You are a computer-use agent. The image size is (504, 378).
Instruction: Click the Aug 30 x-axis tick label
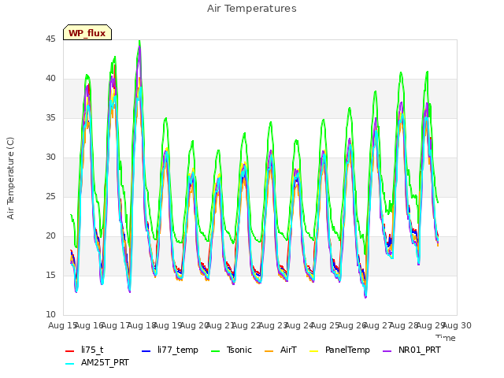coord(457,326)
